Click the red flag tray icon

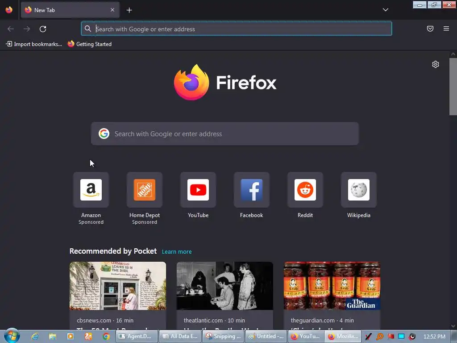point(391,337)
